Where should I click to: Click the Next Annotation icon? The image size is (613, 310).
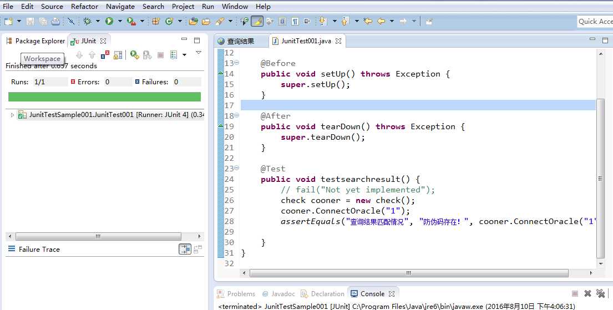point(323,22)
